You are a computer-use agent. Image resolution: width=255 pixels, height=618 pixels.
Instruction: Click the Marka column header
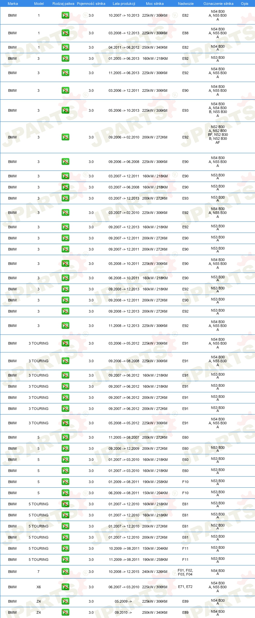tap(13, 4)
